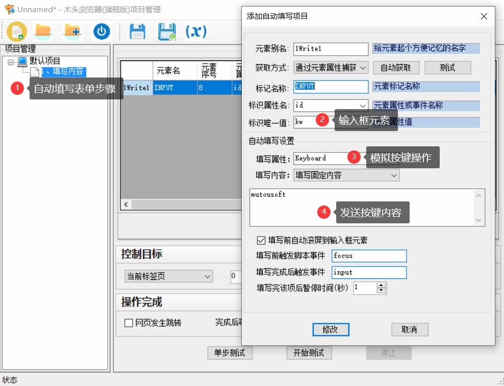The width and height of the screenshot is (504, 386).
Task: Click the add-project folder icon with plus
Action: 71,31
